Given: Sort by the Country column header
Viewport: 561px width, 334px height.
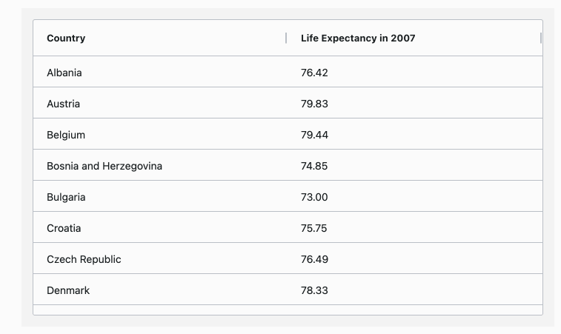Looking at the screenshot, I should pos(66,39).
